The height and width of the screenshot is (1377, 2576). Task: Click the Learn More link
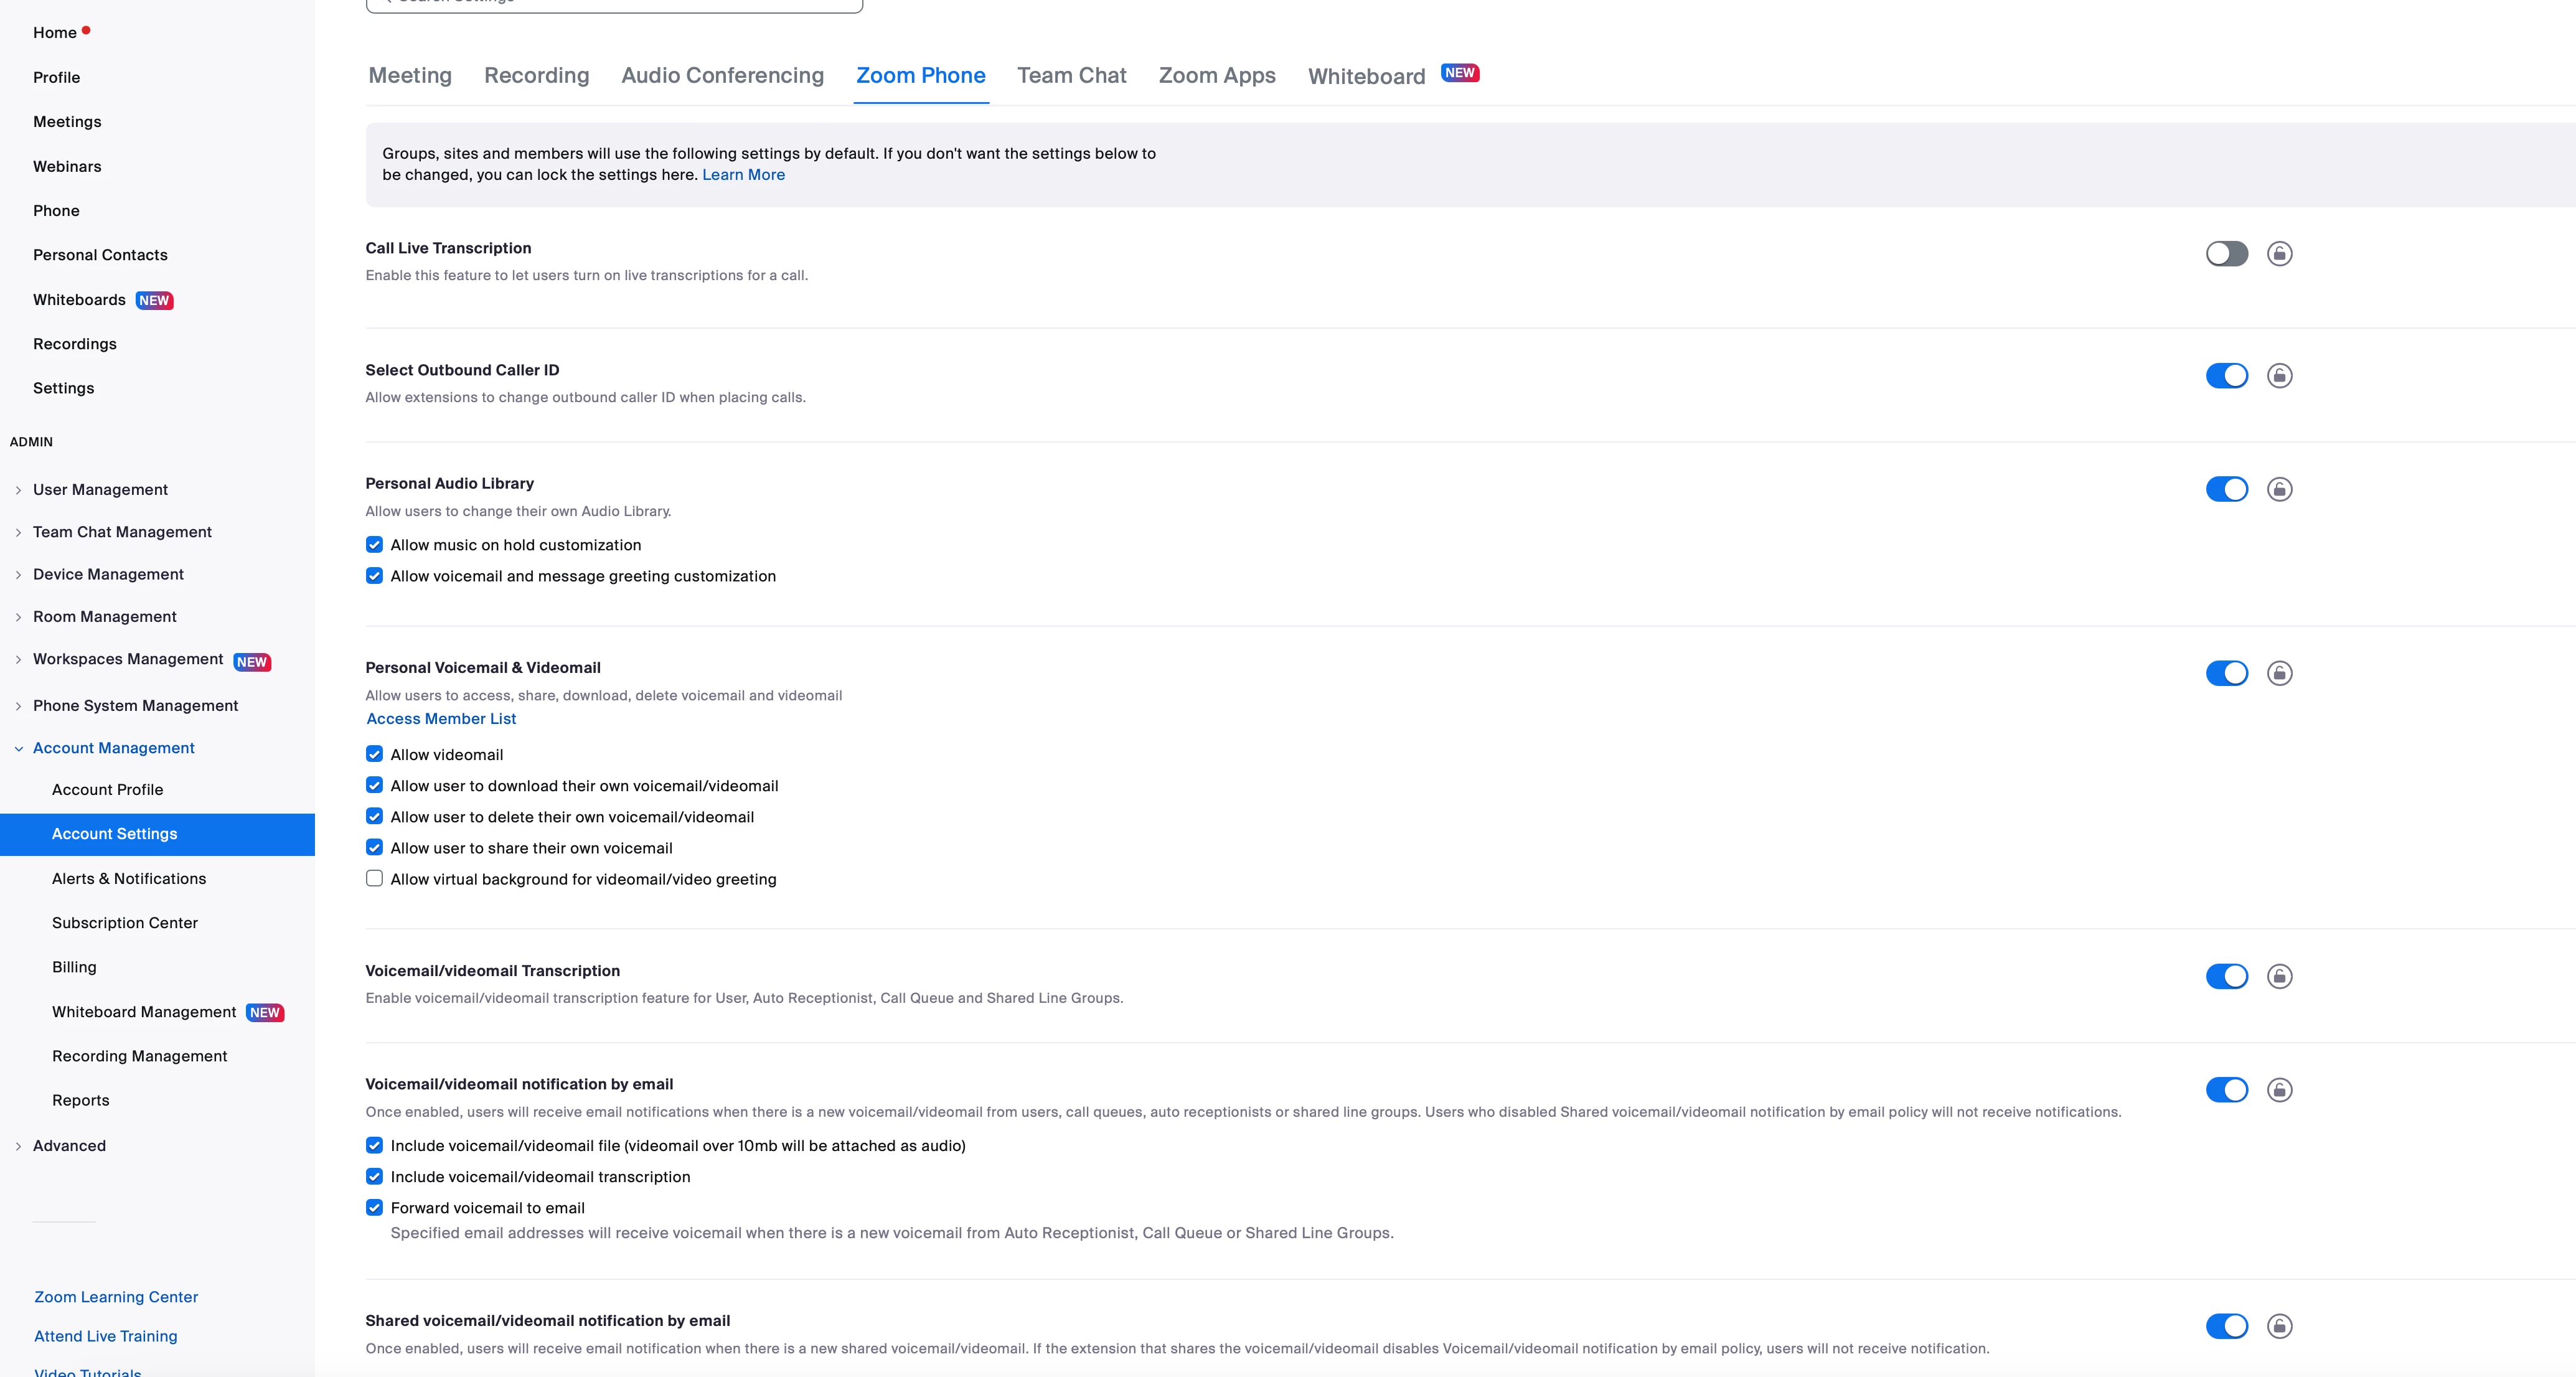[x=743, y=175]
